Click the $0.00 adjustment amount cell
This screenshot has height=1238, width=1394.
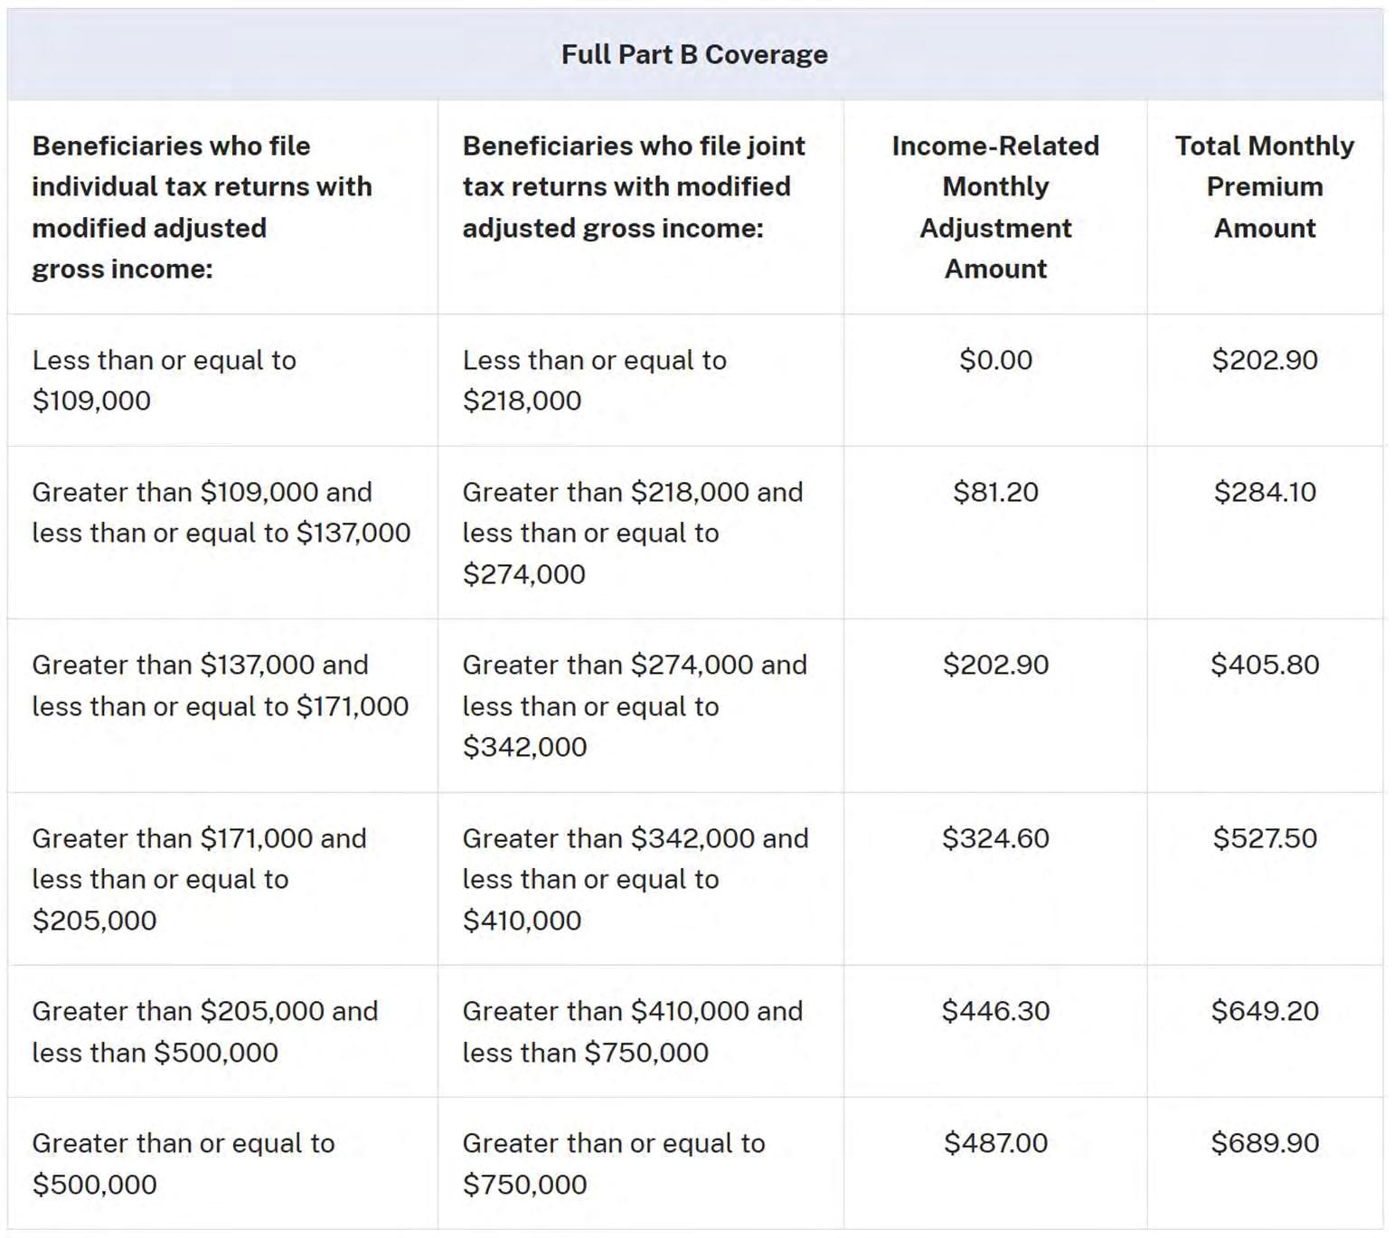(x=995, y=360)
